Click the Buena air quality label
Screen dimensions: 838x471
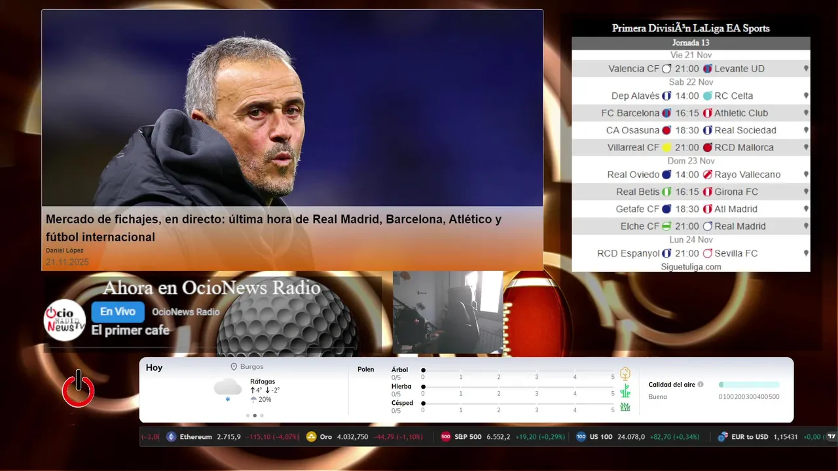(657, 396)
